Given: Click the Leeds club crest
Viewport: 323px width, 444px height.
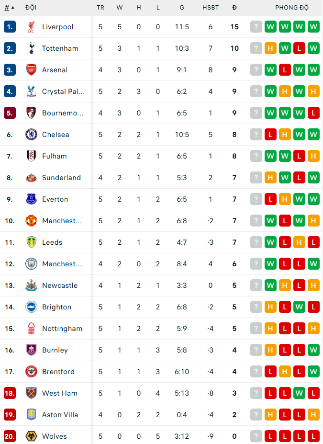Looking at the screenshot, I should pyautogui.click(x=31, y=242).
